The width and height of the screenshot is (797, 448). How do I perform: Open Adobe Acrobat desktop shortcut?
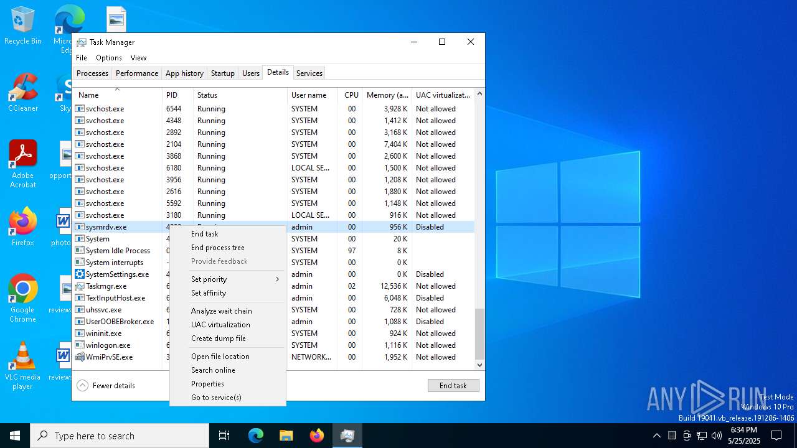click(x=23, y=164)
